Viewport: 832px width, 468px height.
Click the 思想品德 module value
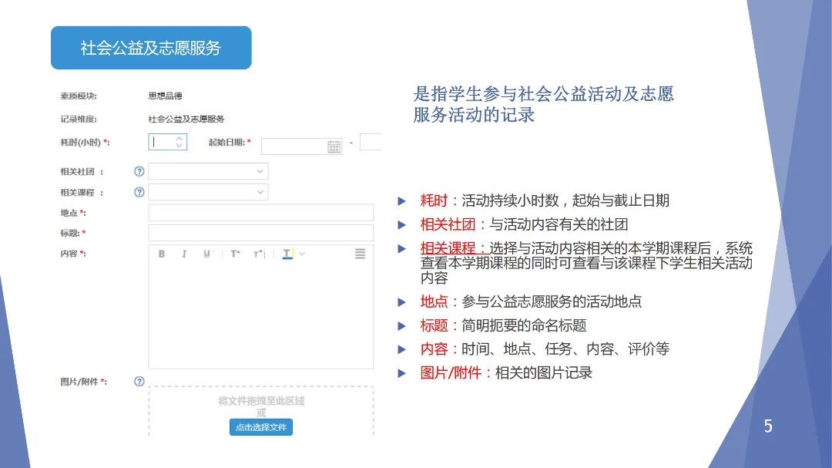[165, 96]
